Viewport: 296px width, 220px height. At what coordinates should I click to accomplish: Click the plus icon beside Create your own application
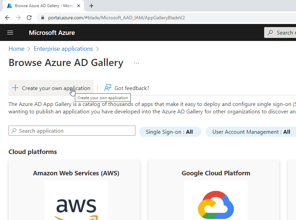[x=15, y=88]
